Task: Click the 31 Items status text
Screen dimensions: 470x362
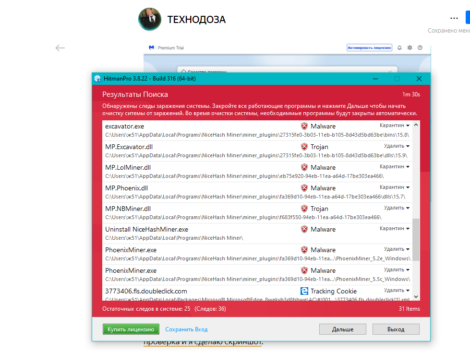Action: (x=409, y=309)
